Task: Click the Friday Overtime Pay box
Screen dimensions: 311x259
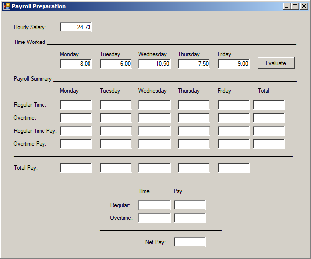Action: pyautogui.click(x=233, y=144)
